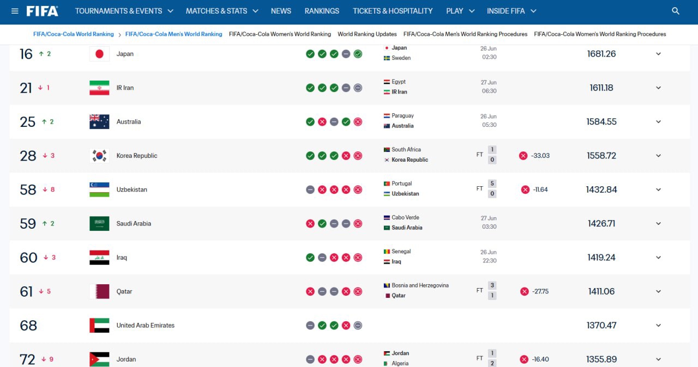
Task: Click the Qatar flag icon
Action: click(x=99, y=291)
